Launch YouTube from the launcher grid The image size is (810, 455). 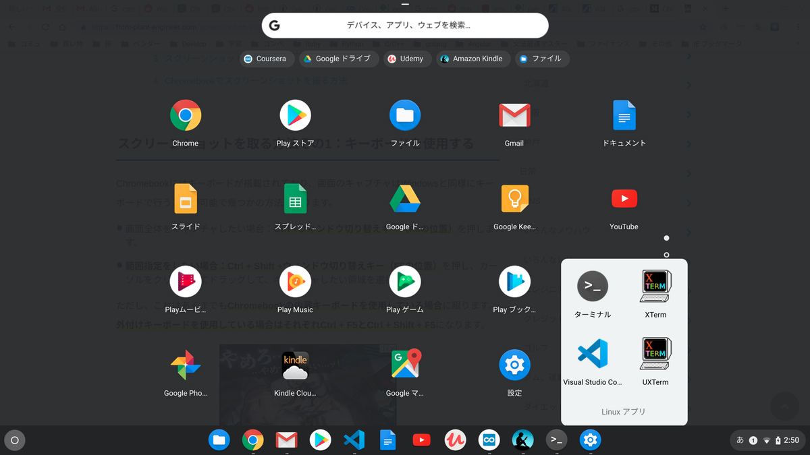[624, 199]
